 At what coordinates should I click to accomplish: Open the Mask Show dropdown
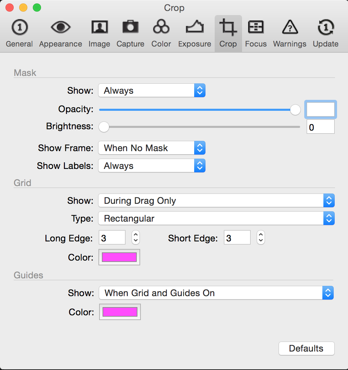click(x=152, y=90)
